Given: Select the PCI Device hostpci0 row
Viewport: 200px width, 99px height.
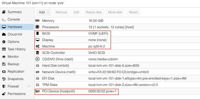Looking at the screenshot, I should 117,91.
